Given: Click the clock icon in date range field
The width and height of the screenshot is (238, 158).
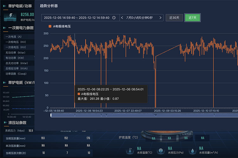Looking at the screenshot, I should (114, 18).
